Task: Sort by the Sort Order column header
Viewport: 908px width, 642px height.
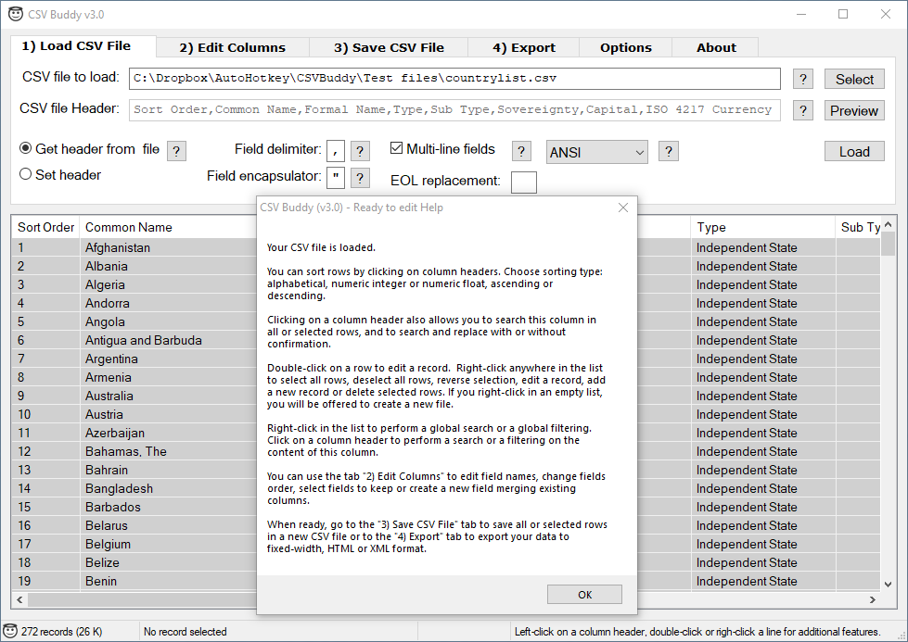Action: (45, 227)
